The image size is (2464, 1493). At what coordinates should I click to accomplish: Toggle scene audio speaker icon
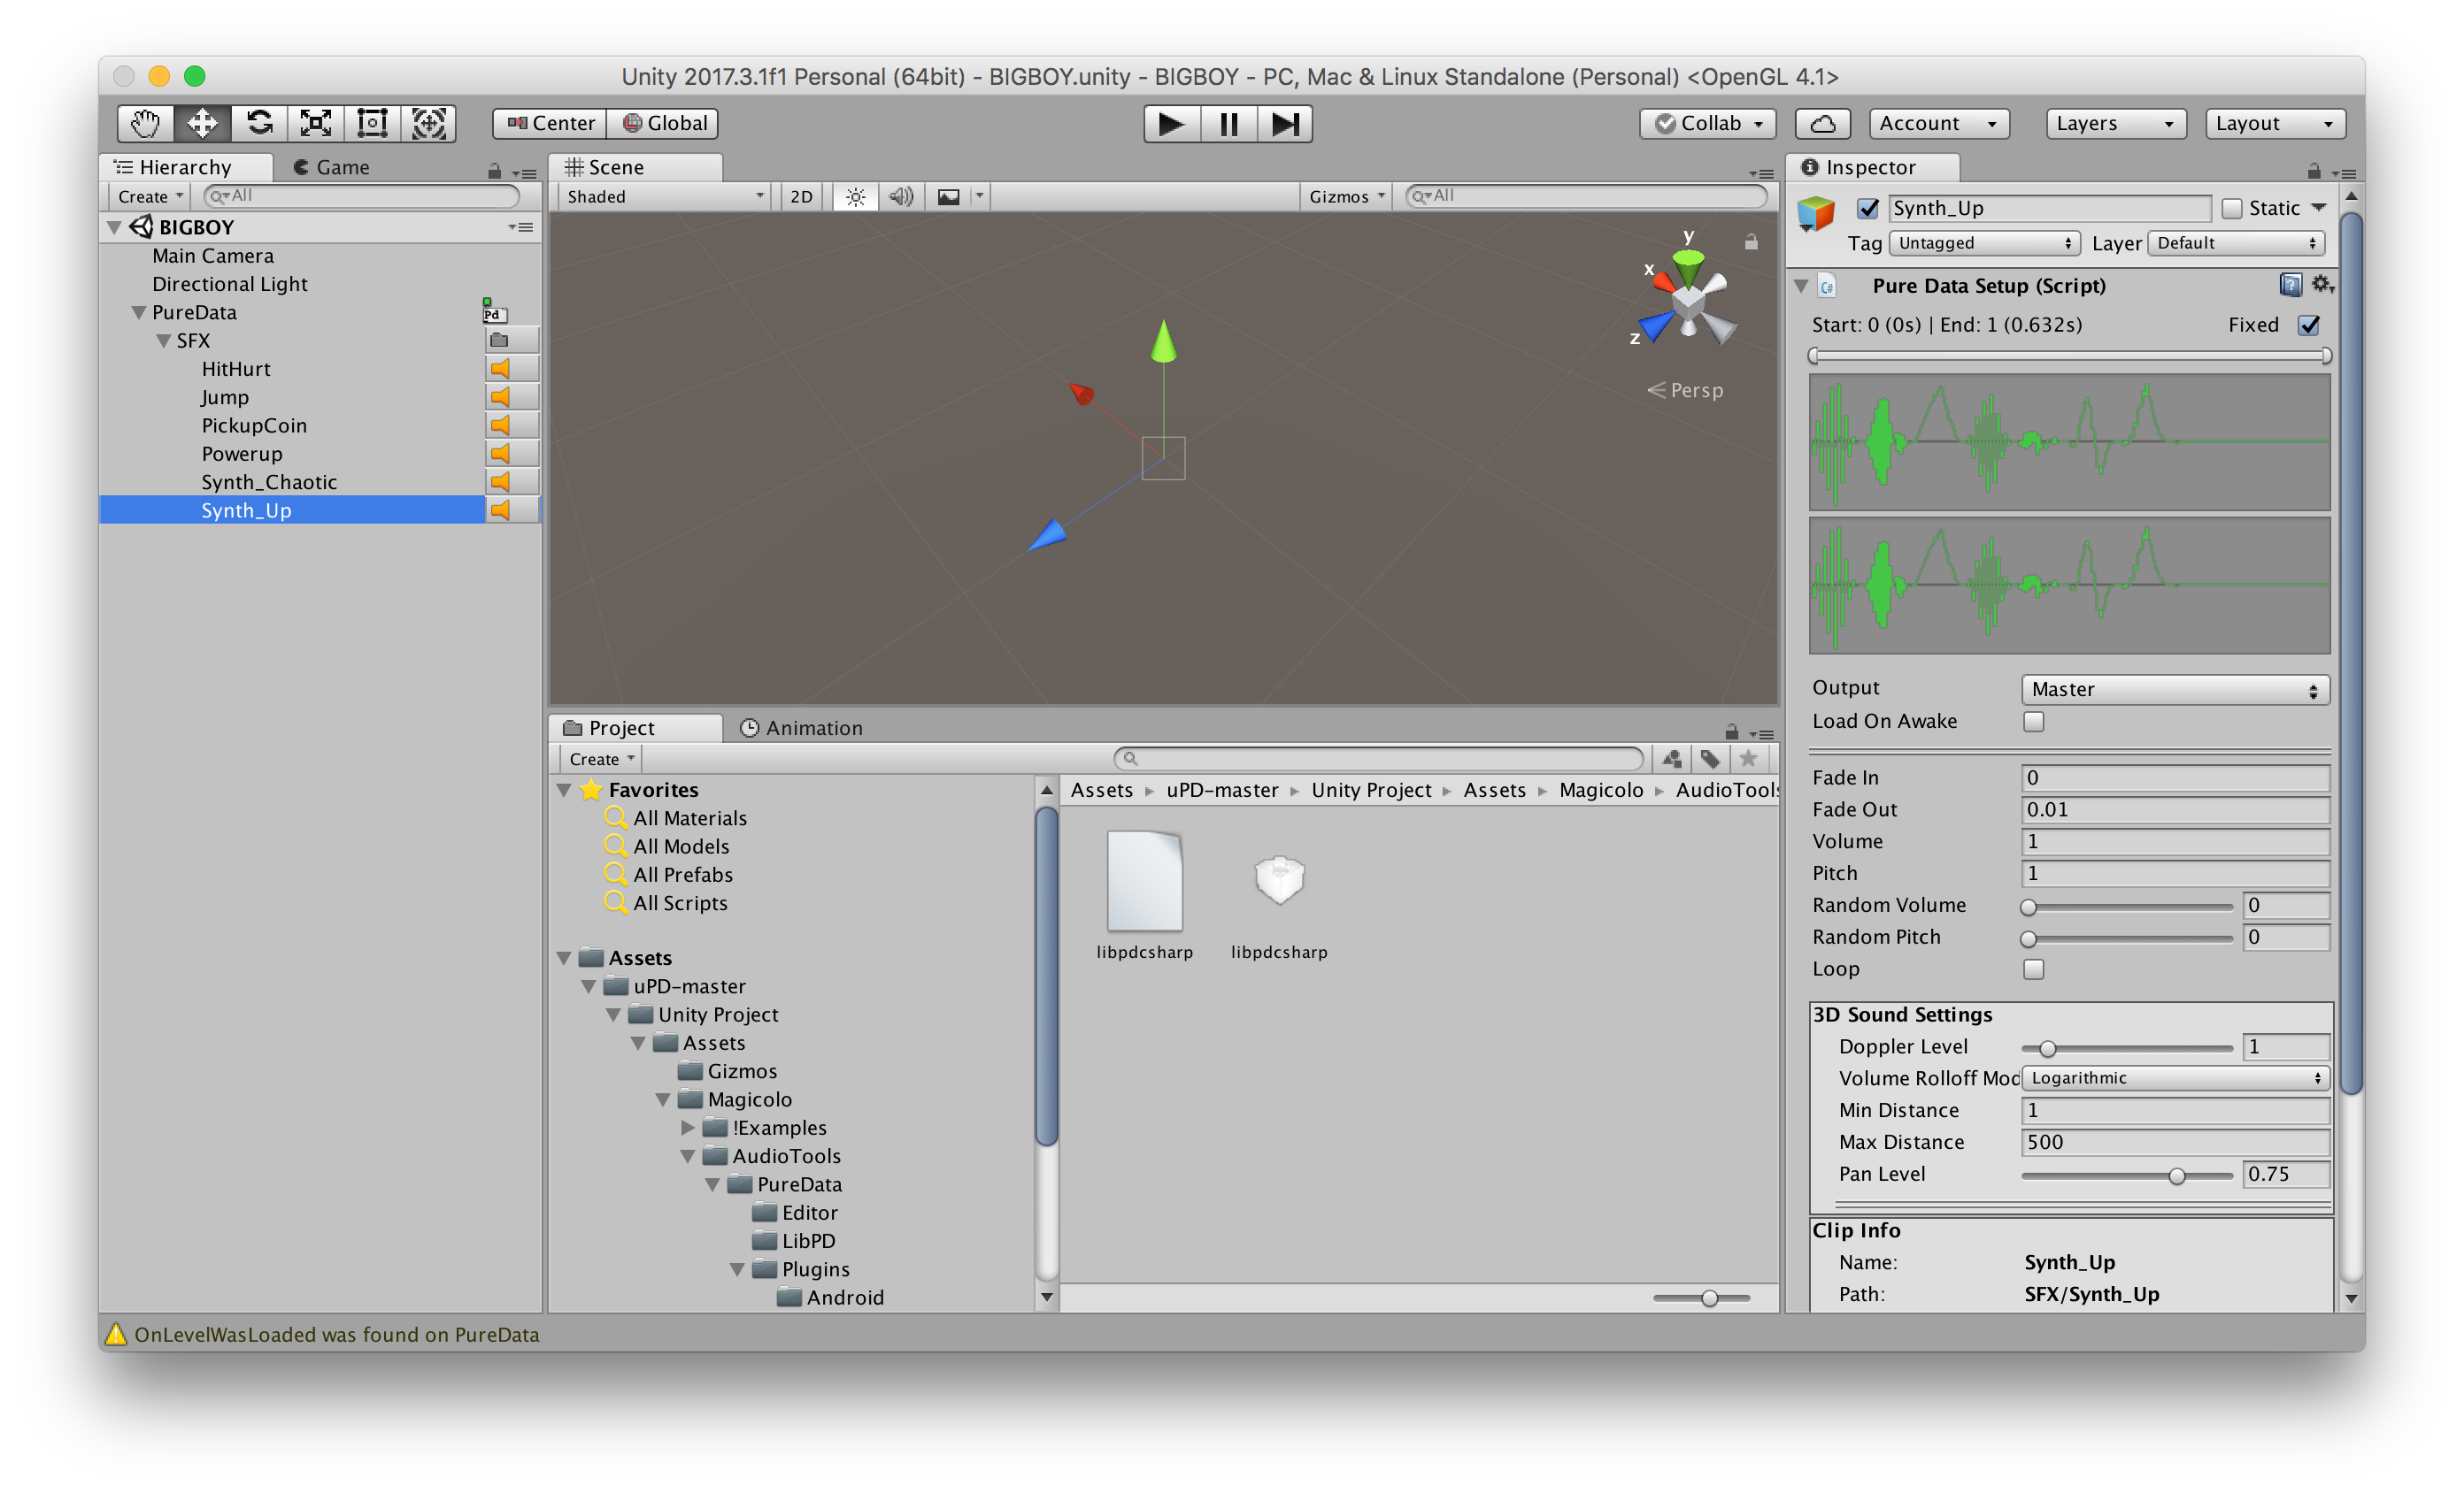coord(901,197)
